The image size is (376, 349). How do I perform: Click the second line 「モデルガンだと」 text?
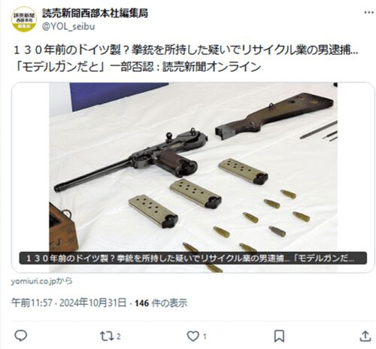59,67
